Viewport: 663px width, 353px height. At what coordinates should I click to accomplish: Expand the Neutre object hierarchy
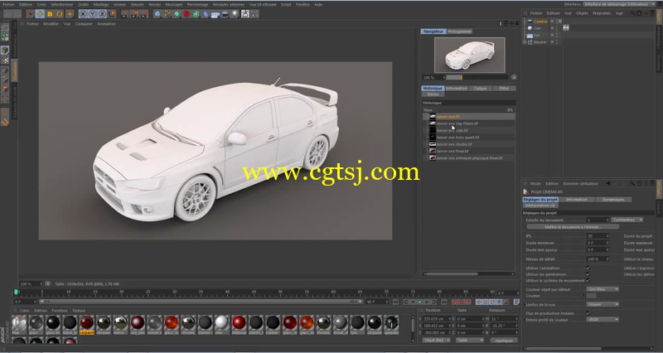[525, 42]
